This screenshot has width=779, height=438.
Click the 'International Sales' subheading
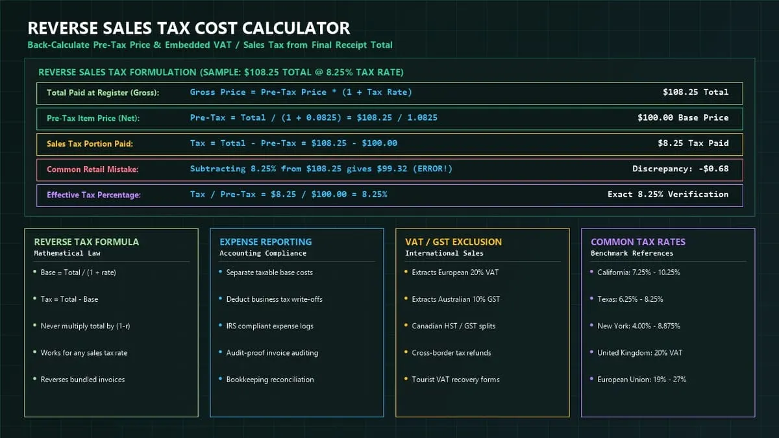(x=444, y=253)
